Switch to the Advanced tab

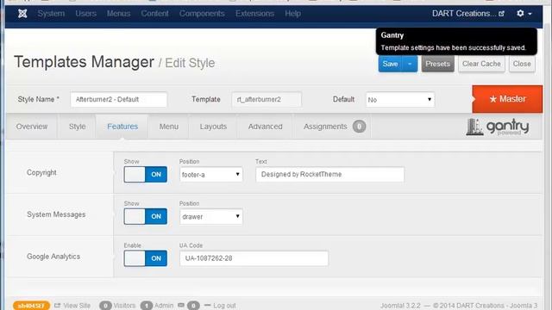tap(265, 127)
